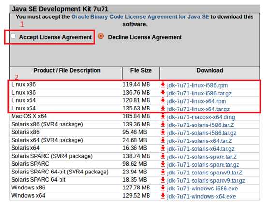Click download icon for jdk-7u71-linux-x64.rpm
The height and width of the screenshot is (205, 268).
click(x=163, y=100)
